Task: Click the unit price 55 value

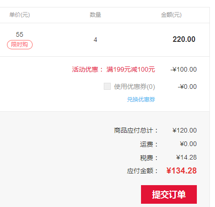Action: pos(20,34)
